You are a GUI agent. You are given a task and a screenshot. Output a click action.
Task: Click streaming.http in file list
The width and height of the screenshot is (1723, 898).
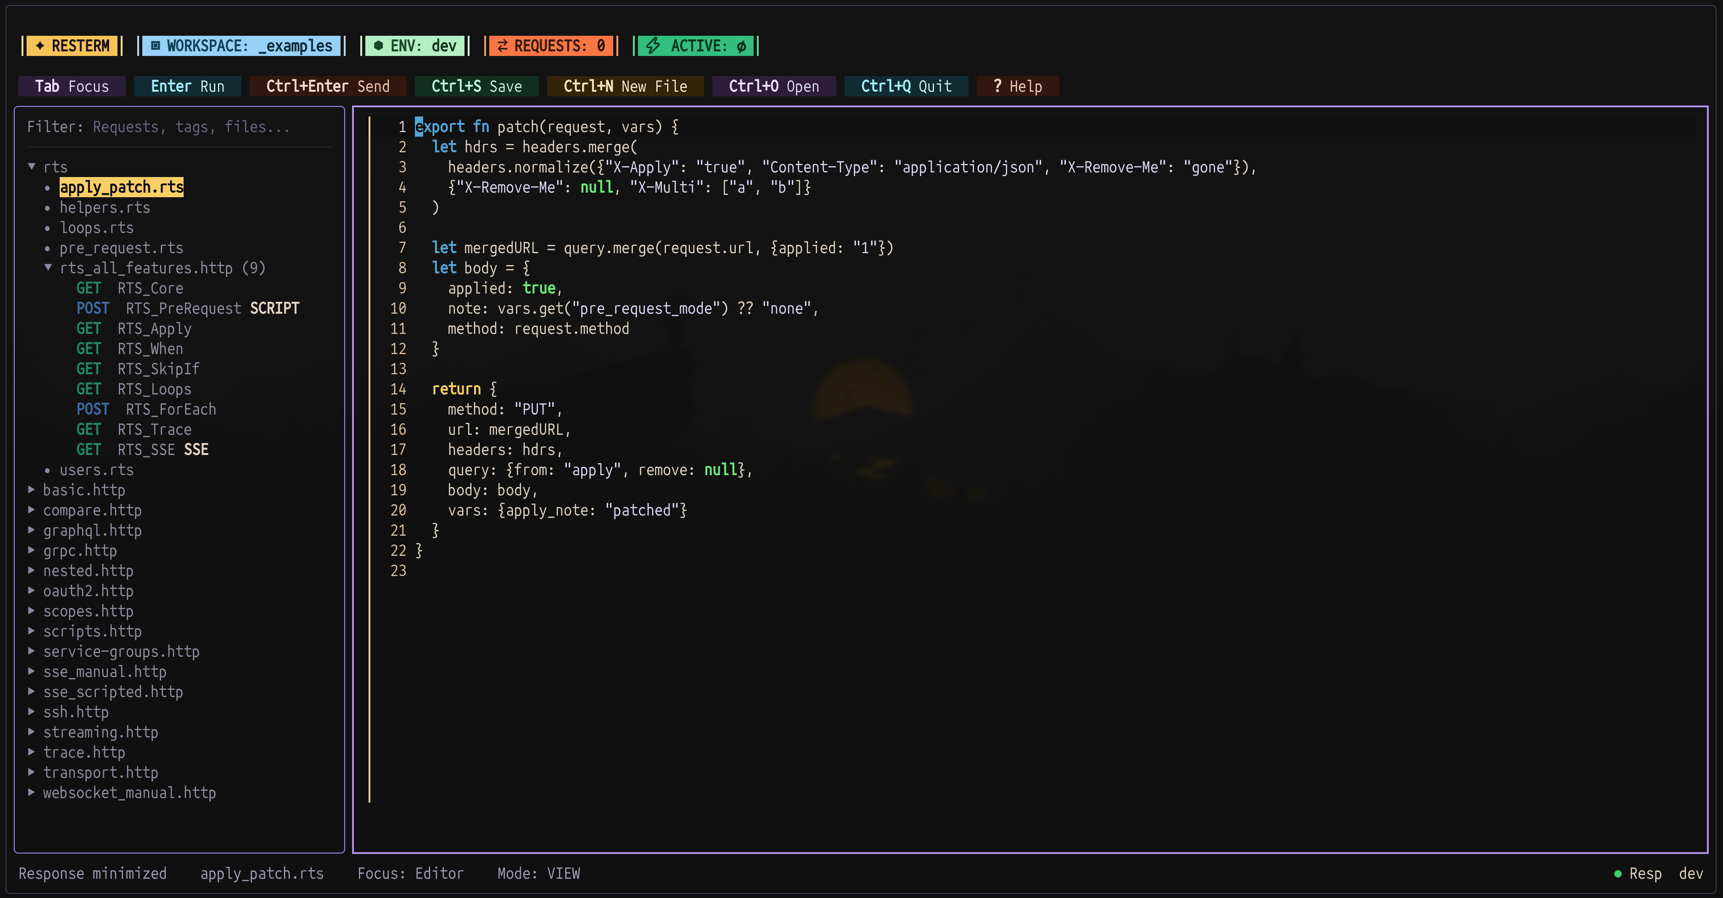coord(101,732)
